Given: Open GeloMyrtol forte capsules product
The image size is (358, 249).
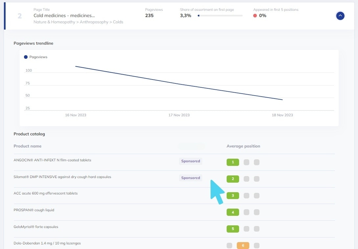Looking at the screenshot, I should 36,227.
